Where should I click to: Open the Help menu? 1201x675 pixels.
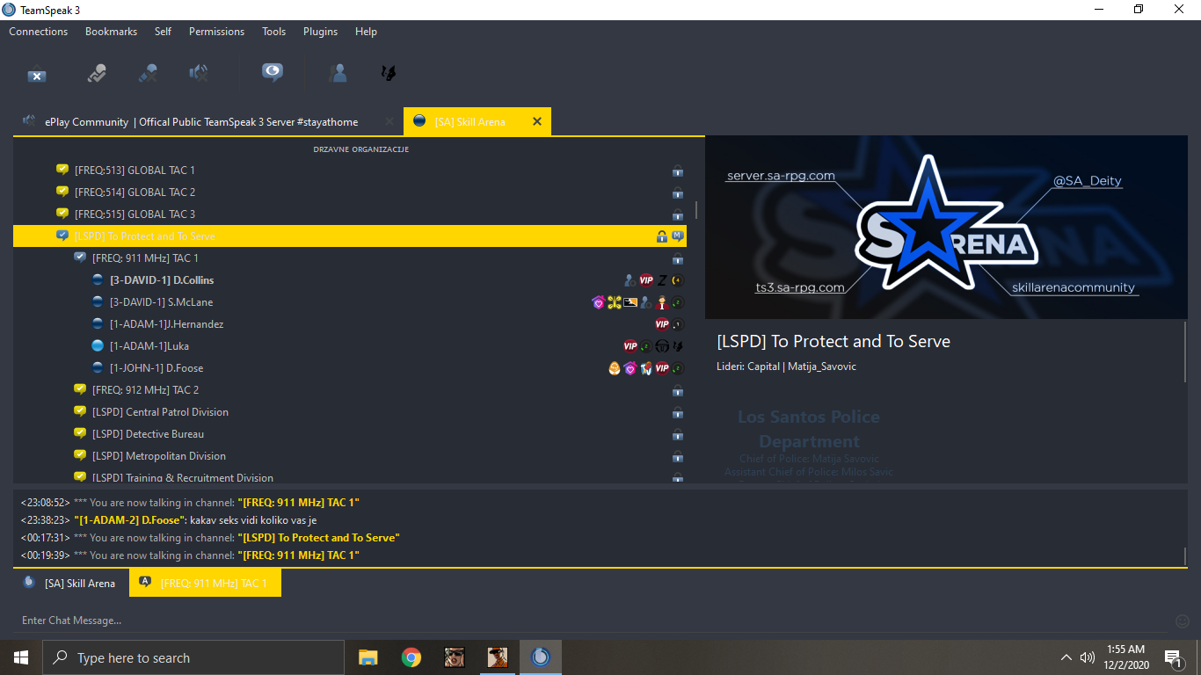pyautogui.click(x=366, y=32)
